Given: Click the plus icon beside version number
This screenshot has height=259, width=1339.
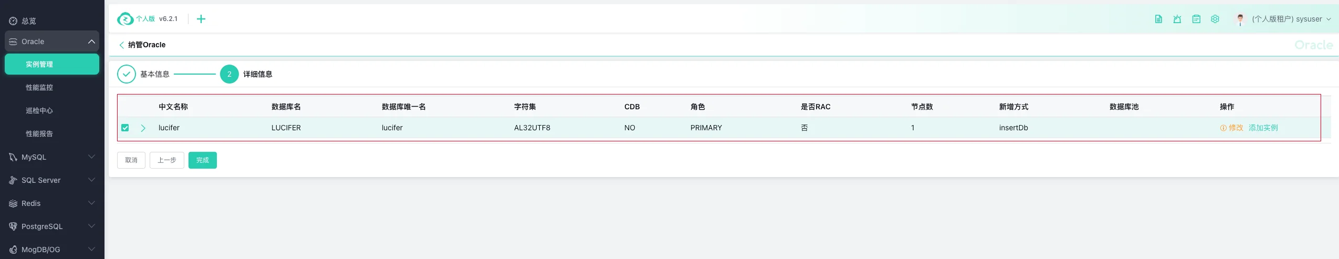Looking at the screenshot, I should coord(201,19).
